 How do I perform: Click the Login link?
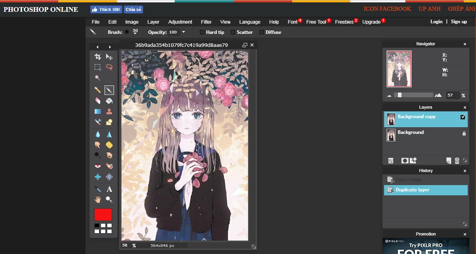click(436, 22)
